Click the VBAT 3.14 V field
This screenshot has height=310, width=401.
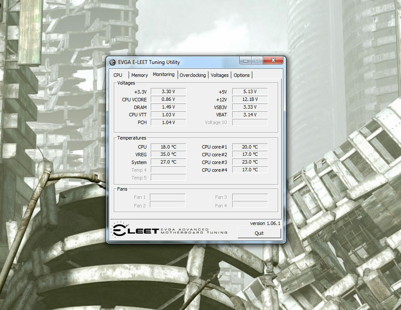pyautogui.click(x=250, y=115)
